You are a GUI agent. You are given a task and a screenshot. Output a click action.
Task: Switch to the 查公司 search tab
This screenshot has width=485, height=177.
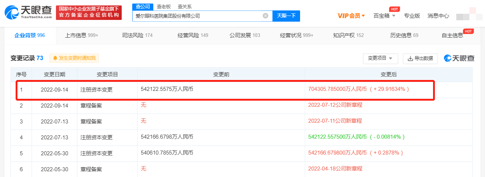pos(142,7)
